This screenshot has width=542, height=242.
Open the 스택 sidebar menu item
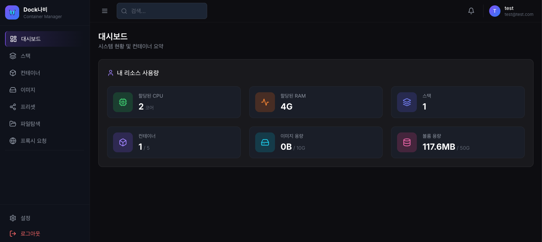(x=25, y=56)
